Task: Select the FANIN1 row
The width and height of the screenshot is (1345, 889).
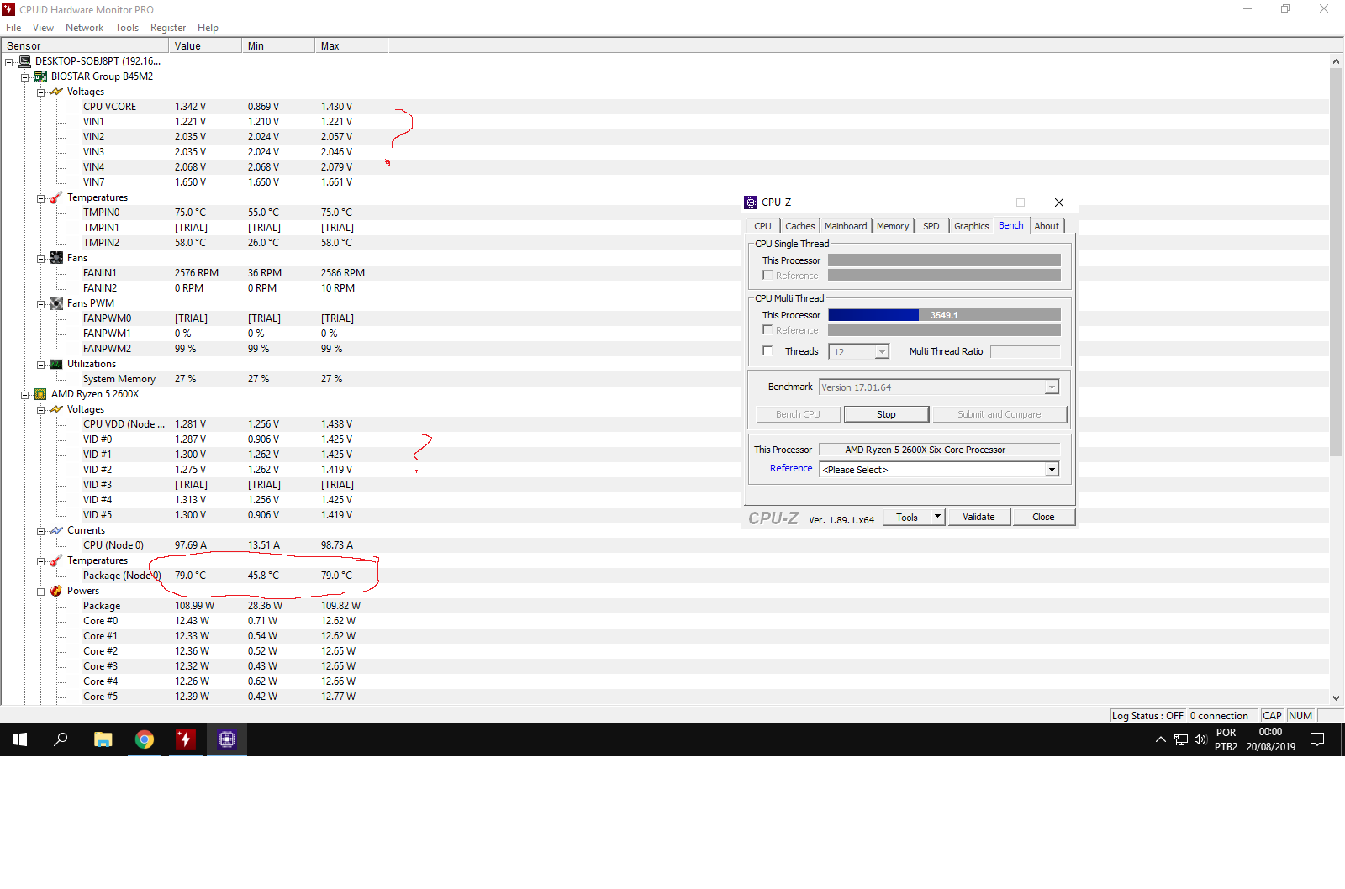Action: [x=664, y=273]
